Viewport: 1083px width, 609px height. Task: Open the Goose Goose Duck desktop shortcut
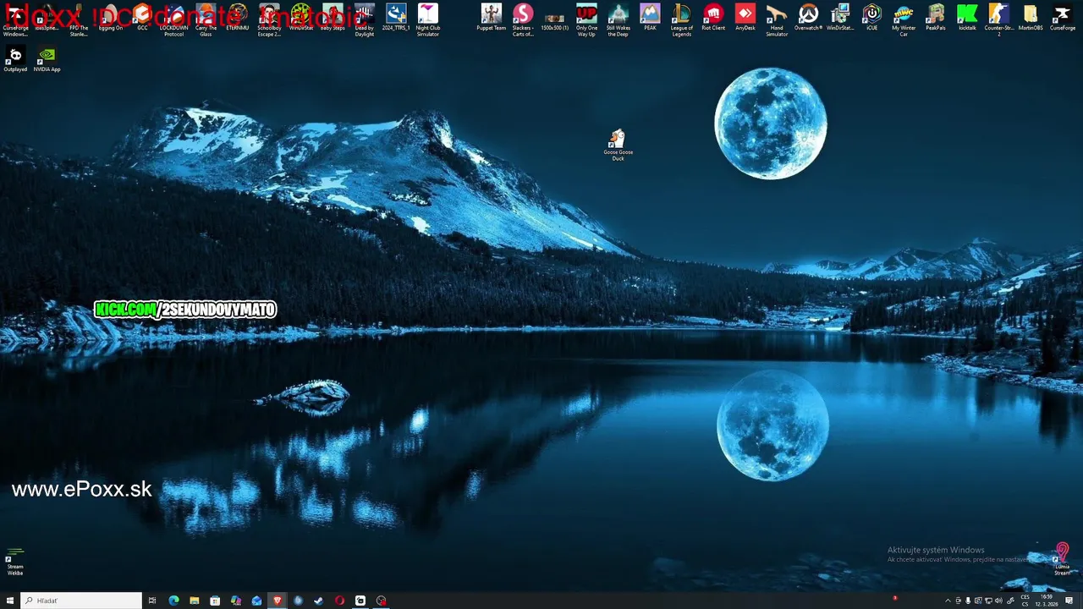click(x=618, y=145)
